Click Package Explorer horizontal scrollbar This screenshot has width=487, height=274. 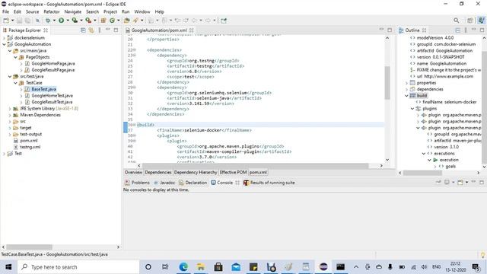click(x=30, y=247)
